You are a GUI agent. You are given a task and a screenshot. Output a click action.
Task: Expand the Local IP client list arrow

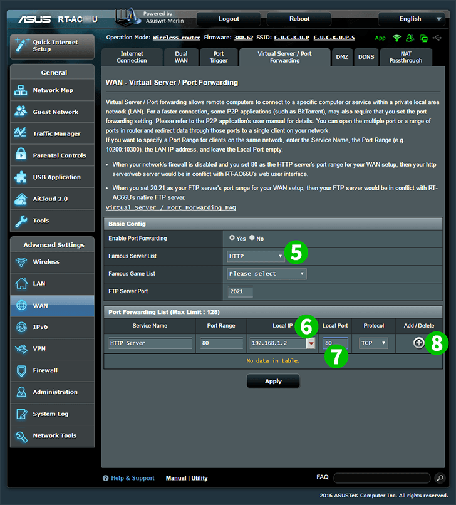pos(311,343)
